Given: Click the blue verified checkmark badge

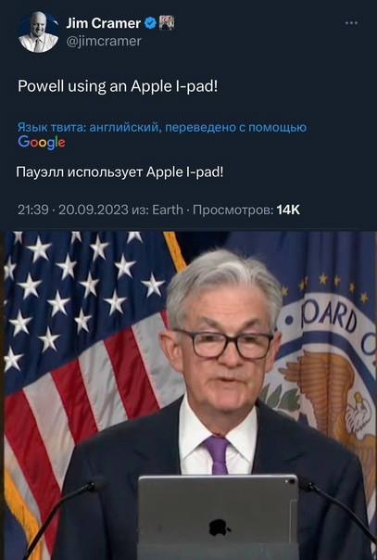Looking at the screenshot, I should coord(150,23).
